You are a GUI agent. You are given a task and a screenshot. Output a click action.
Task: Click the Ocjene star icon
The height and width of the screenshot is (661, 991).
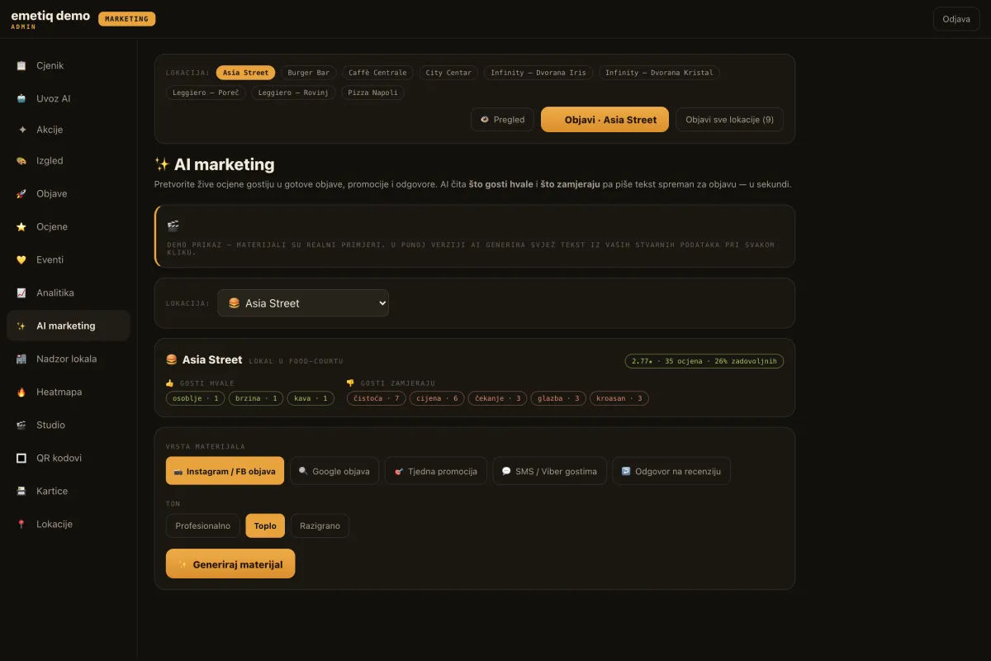[21, 226]
